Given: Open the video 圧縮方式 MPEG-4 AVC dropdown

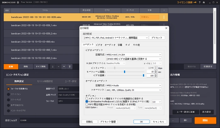Looking at the screenshot, I should point(160,54).
